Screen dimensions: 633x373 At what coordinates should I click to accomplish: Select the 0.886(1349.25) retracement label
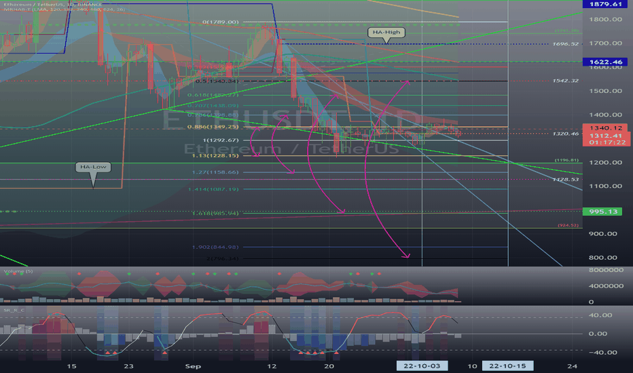click(213, 127)
